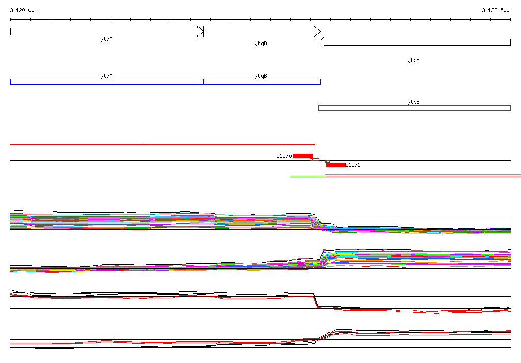The height and width of the screenshot is (363, 521).
Task: Click the D1571 red feature block
Action: [x=336, y=165]
